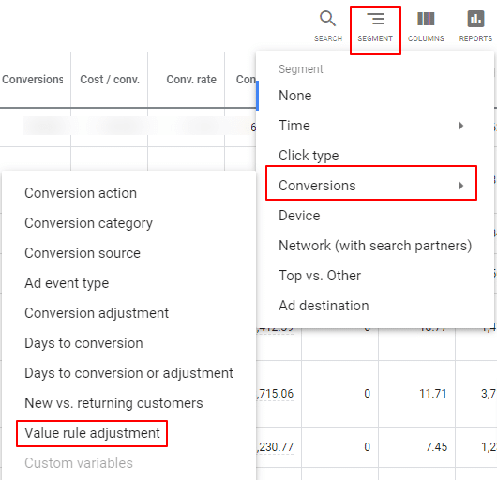
Task: Select Conversion source option
Action: tap(83, 253)
